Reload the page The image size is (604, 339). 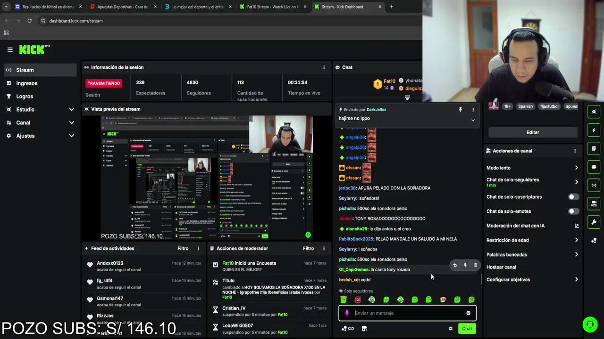[x=29, y=21]
